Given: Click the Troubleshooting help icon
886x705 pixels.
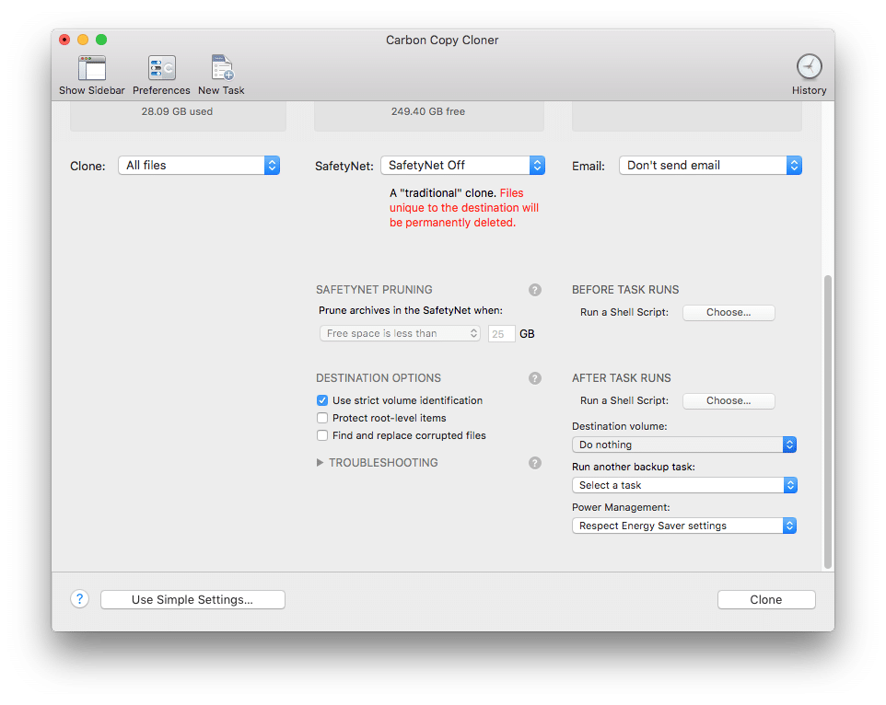Looking at the screenshot, I should coord(535,463).
